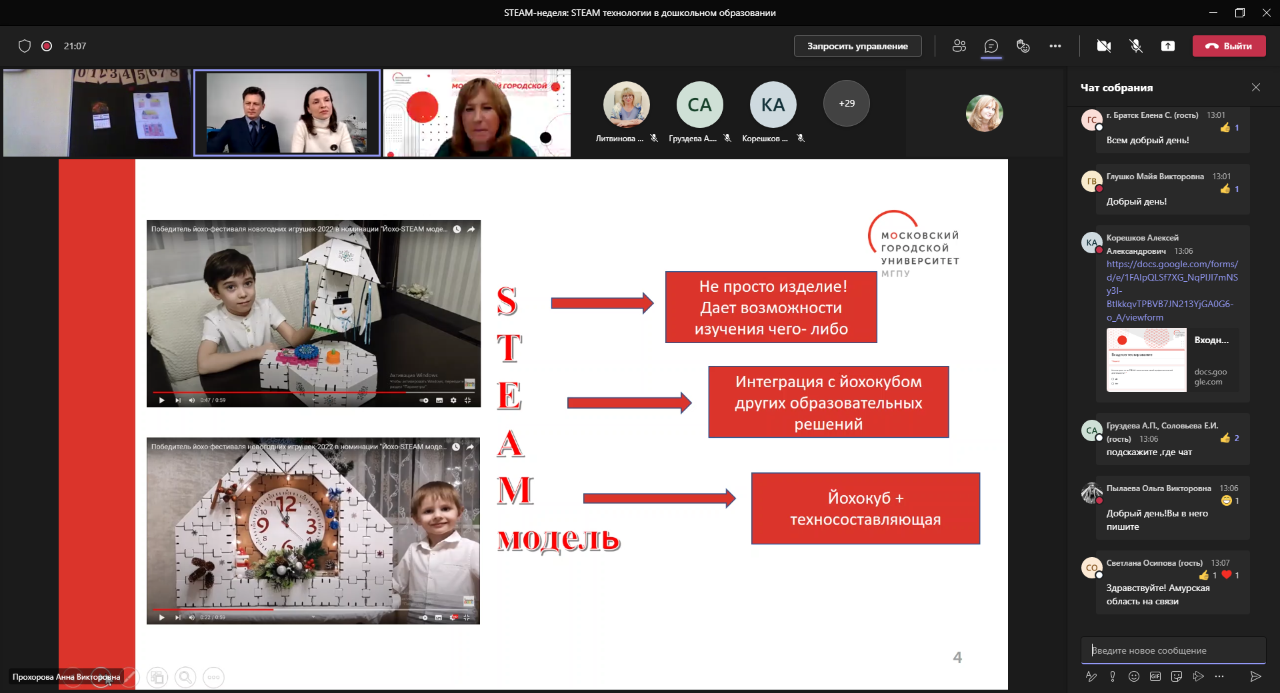Open the GIF picker in chat
The image size is (1280, 693).
coord(1155,676)
